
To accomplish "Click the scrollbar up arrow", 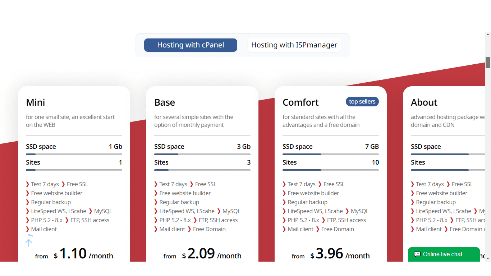I will pyautogui.click(x=488, y=35).
